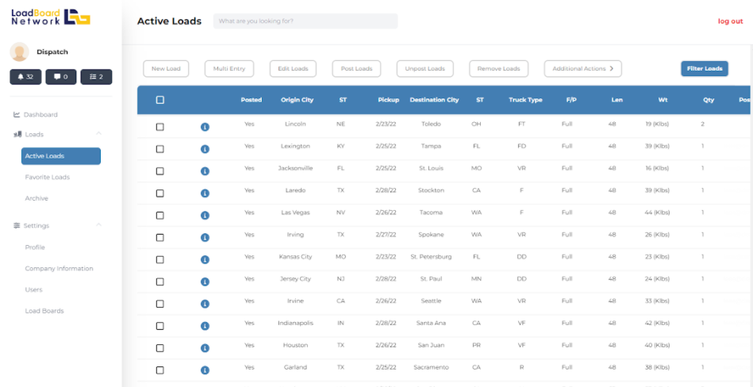Open Company Information settings page
Screen dimensions: 753x387
coord(59,268)
